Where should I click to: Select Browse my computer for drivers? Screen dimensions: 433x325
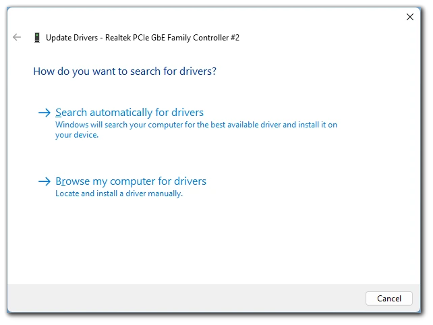coord(131,181)
